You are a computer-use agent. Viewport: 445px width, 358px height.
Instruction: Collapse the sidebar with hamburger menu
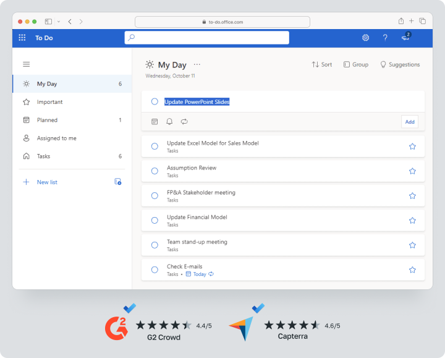click(x=26, y=64)
